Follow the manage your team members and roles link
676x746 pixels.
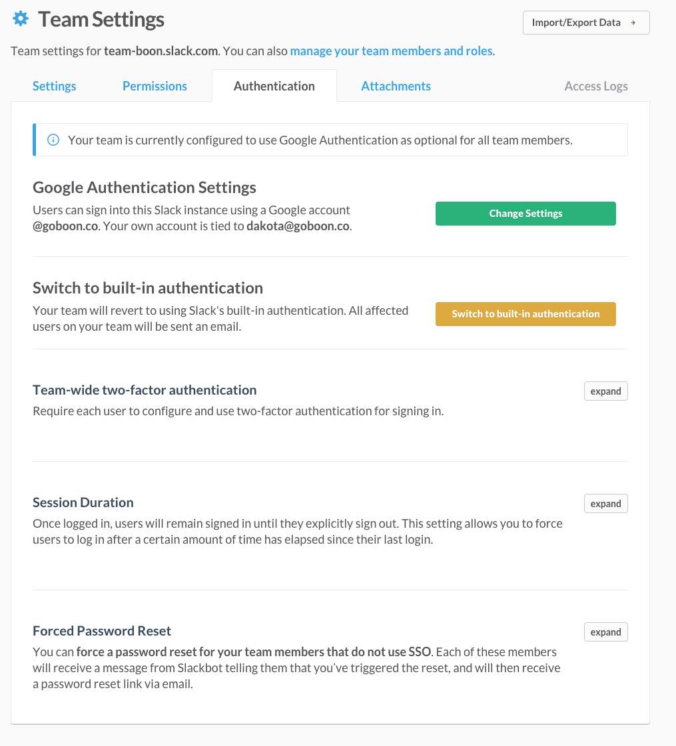(392, 51)
